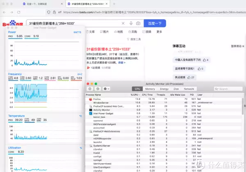Switch to the Energy tab
Image resolution: width=246 pixels, height=172 pixels.
pos(164,89)
